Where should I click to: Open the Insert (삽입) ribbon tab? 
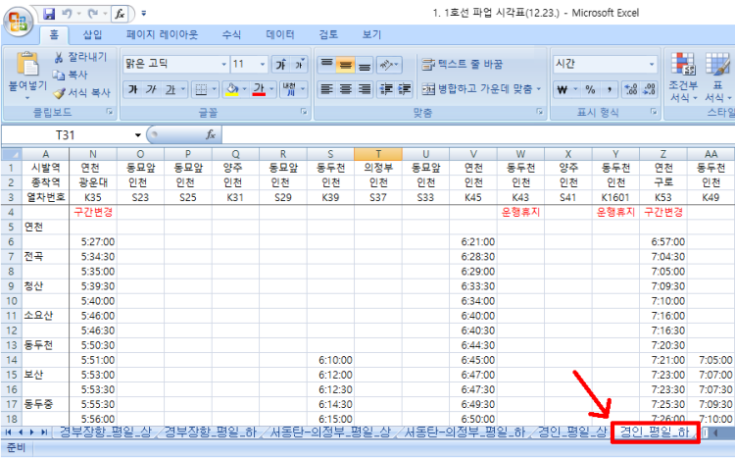92,34
